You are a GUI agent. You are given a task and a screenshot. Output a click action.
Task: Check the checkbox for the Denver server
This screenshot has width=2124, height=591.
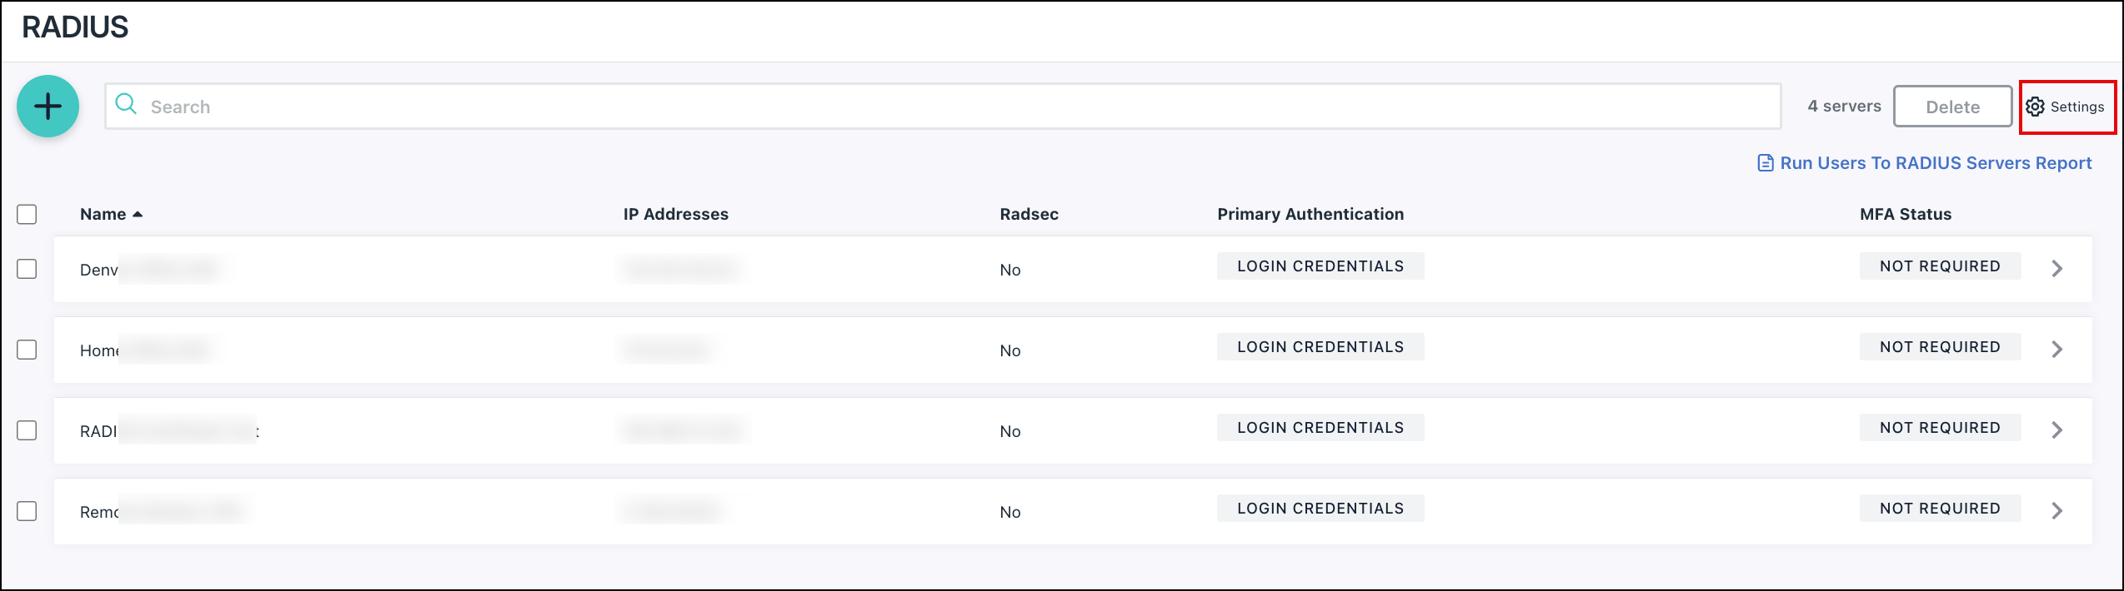point(26,268)
